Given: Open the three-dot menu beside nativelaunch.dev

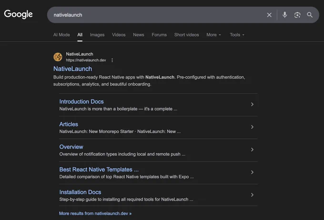Looking at the screenshot, I should [x=112, y=60].
